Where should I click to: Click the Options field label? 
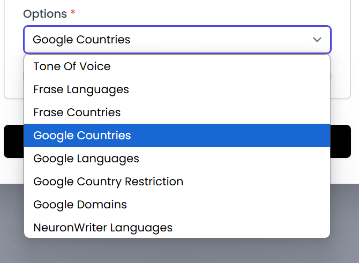coord(44,14)
